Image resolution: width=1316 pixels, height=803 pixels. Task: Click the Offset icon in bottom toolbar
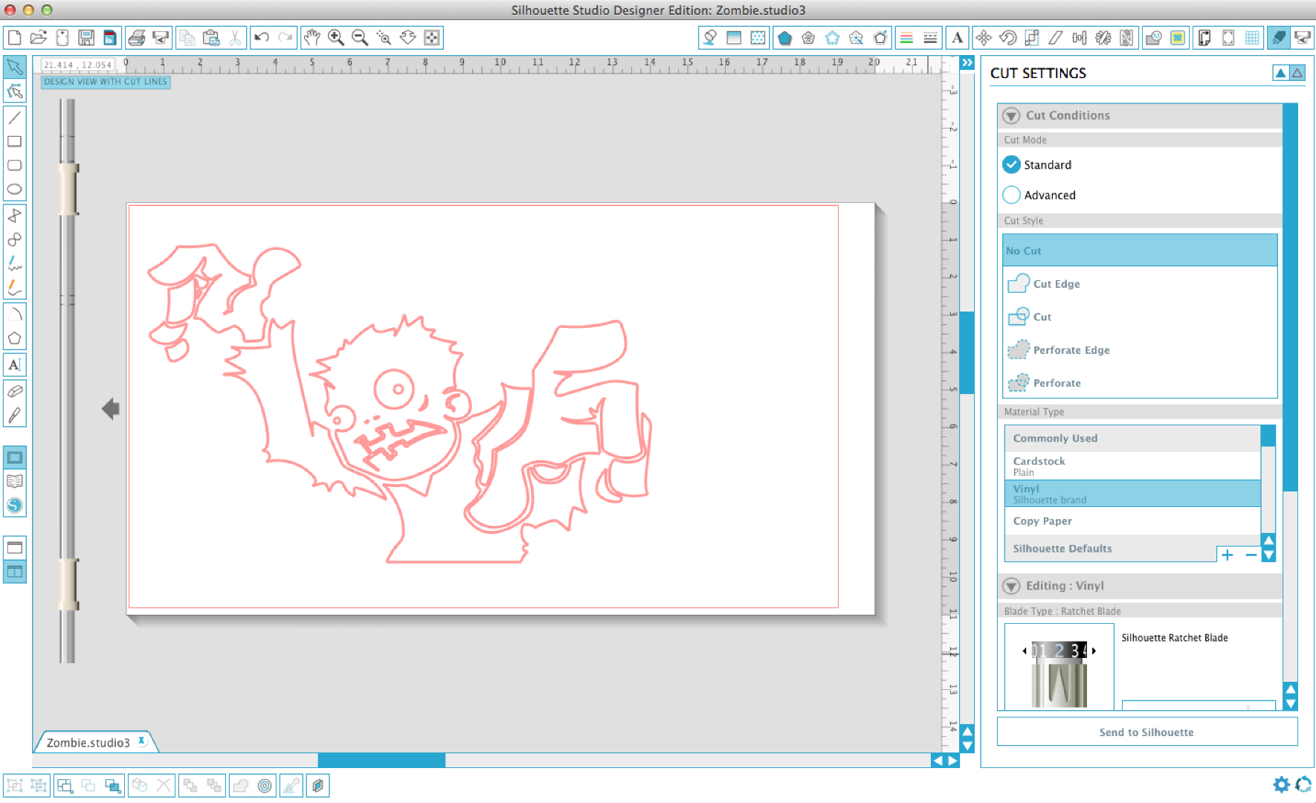pyautogui.click(x=265, y=785)
